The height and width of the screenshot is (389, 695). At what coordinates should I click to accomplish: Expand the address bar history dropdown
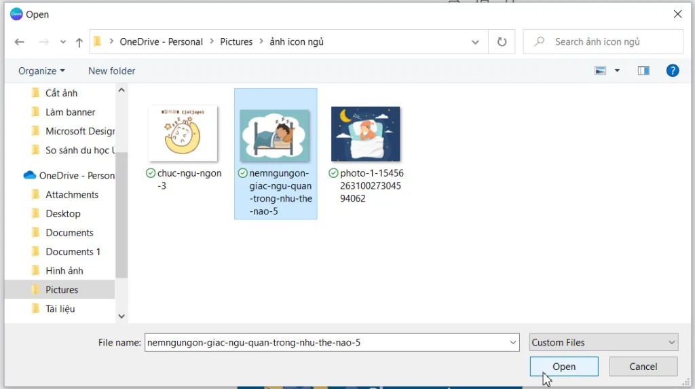[475, 42]
